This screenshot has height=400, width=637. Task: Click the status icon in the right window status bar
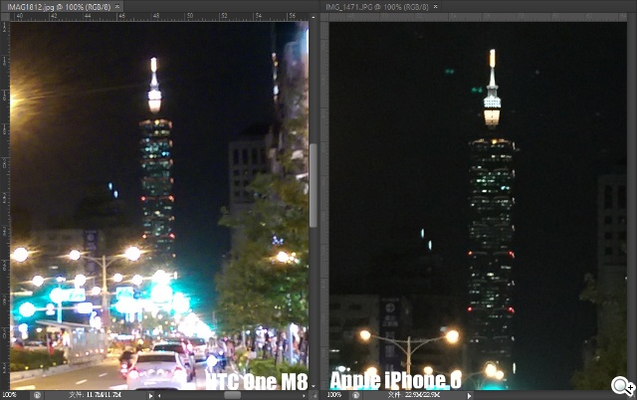[x=355, y=395]
